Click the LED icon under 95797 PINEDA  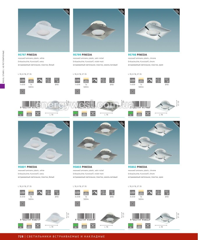22,80
